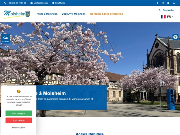
Task: Open the accessibility options icon
Action: (x=175, y=37)
